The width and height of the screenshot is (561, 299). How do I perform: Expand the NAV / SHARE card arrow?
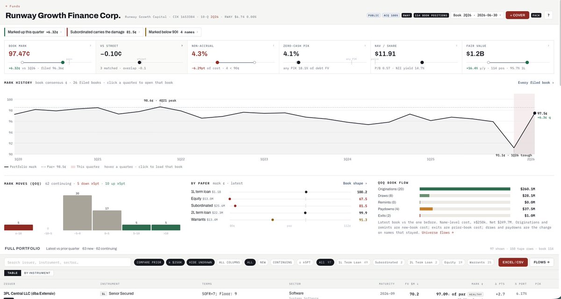click(x=457, y=46)
